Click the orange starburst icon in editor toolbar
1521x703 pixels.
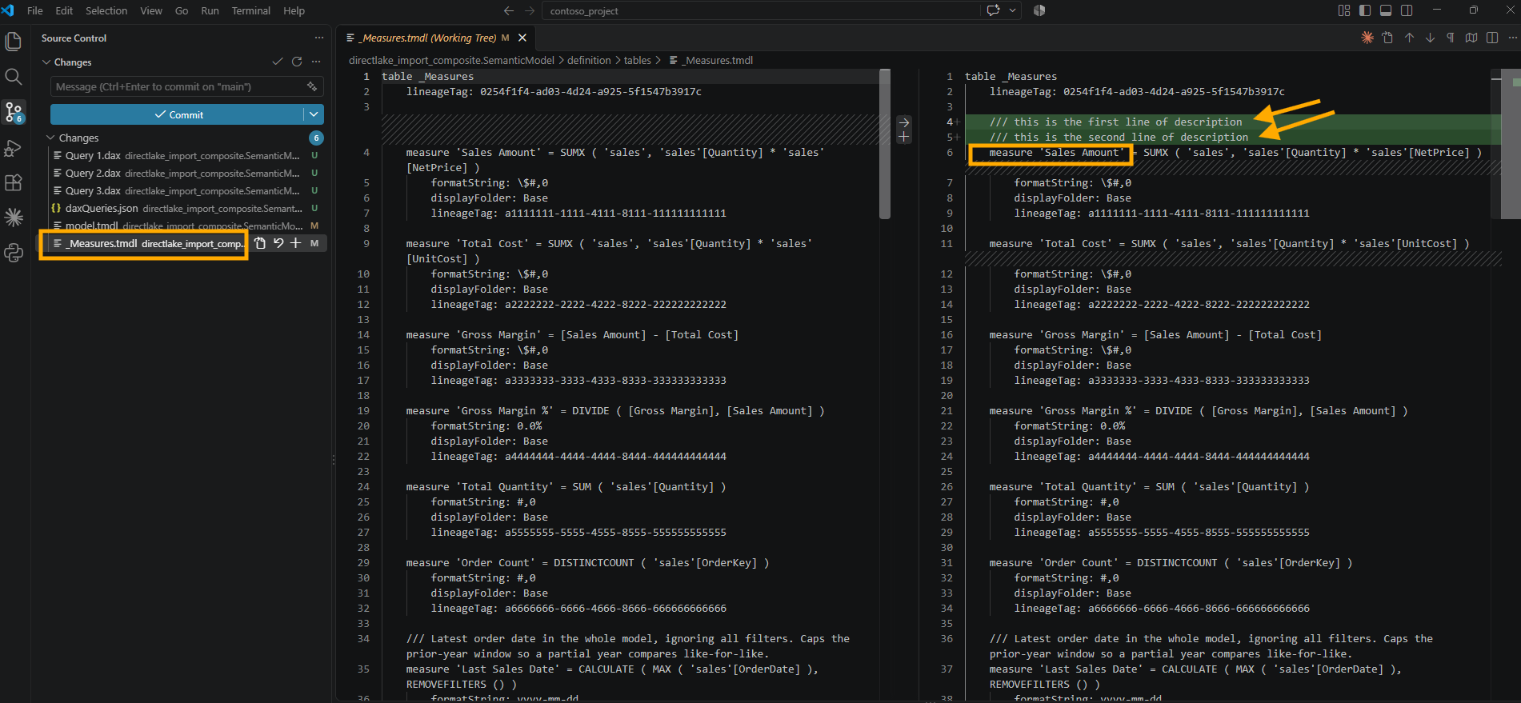pyautogui.click(x=1367, y=38)
